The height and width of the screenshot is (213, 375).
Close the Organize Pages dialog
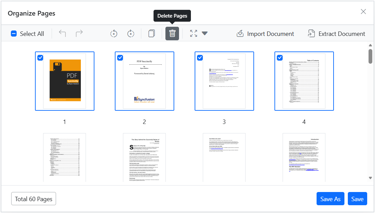click(x=363, y=12)
